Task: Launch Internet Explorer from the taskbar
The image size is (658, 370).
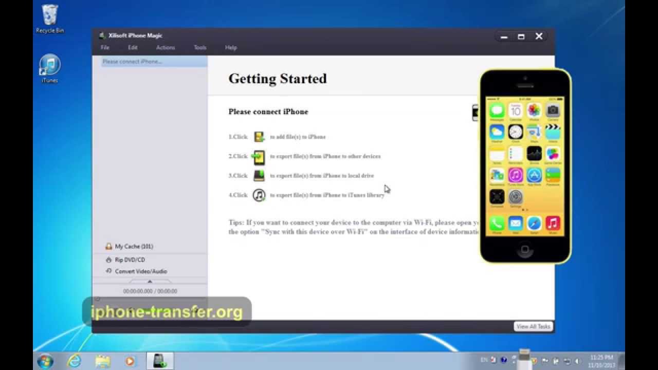Action: coord(75,361)
